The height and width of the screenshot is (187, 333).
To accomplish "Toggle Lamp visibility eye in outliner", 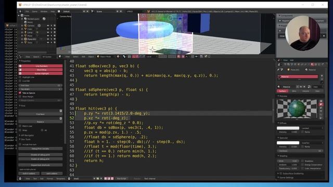I will [x=48, y=32].
